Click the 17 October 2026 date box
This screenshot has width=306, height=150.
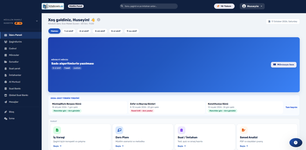tap(283, 21)
